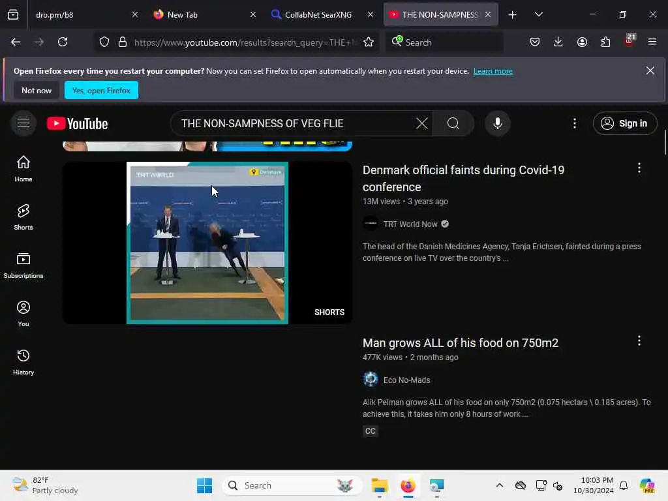This screenshot has height=501, width=668.
Task: Bookmark this page with star icon
Action: (369, 42)
